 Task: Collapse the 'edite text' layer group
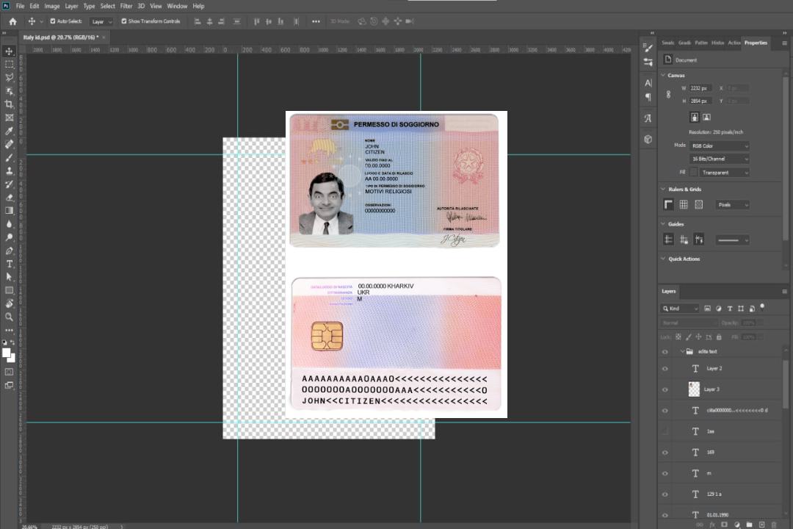[682, 351]
